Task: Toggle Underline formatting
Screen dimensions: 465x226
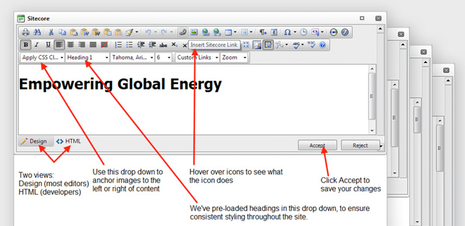Action: 48,45
